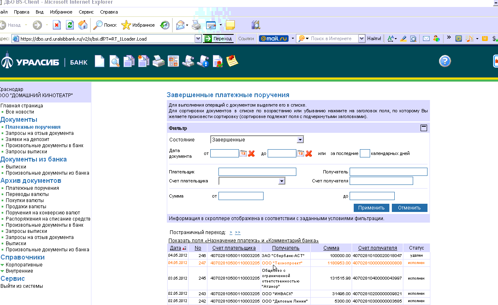
Task: Clear the end date with red X
Action: point(309,154)
